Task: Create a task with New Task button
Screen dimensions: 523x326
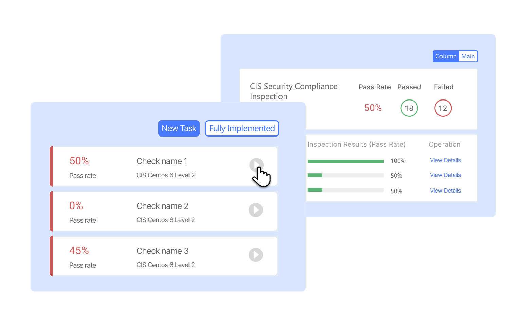Action: click(x=179, y=128)
